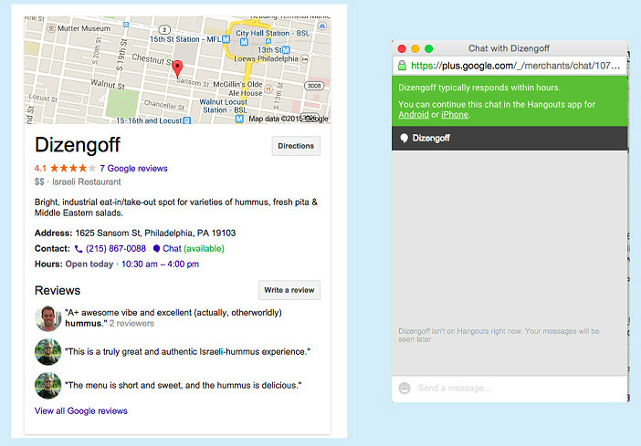Click the red map pin marker
Viewport: 641px width, 446px height.
[x=178, y=68]
